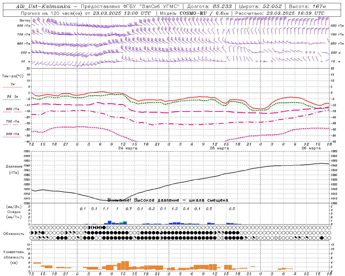The image size is (345, 276).
Task: Click the 25 марта date label
Action: pyautogui.click(x=219, y=148)
